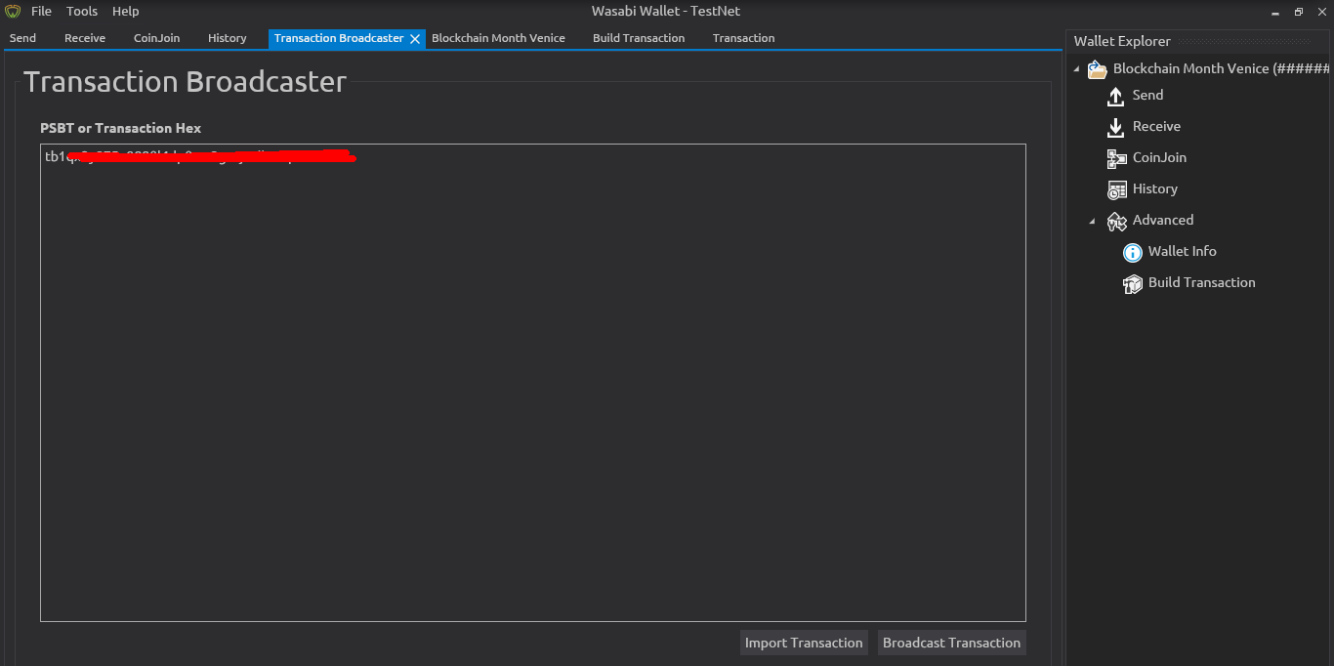Minimize the Wasabi Wallet window
Viewport: 1334px width, 666px height.
(1275, 12)
